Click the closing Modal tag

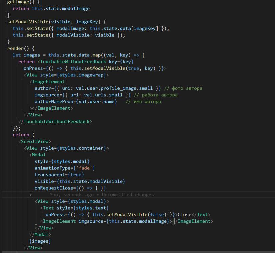(x=40, y=235)
